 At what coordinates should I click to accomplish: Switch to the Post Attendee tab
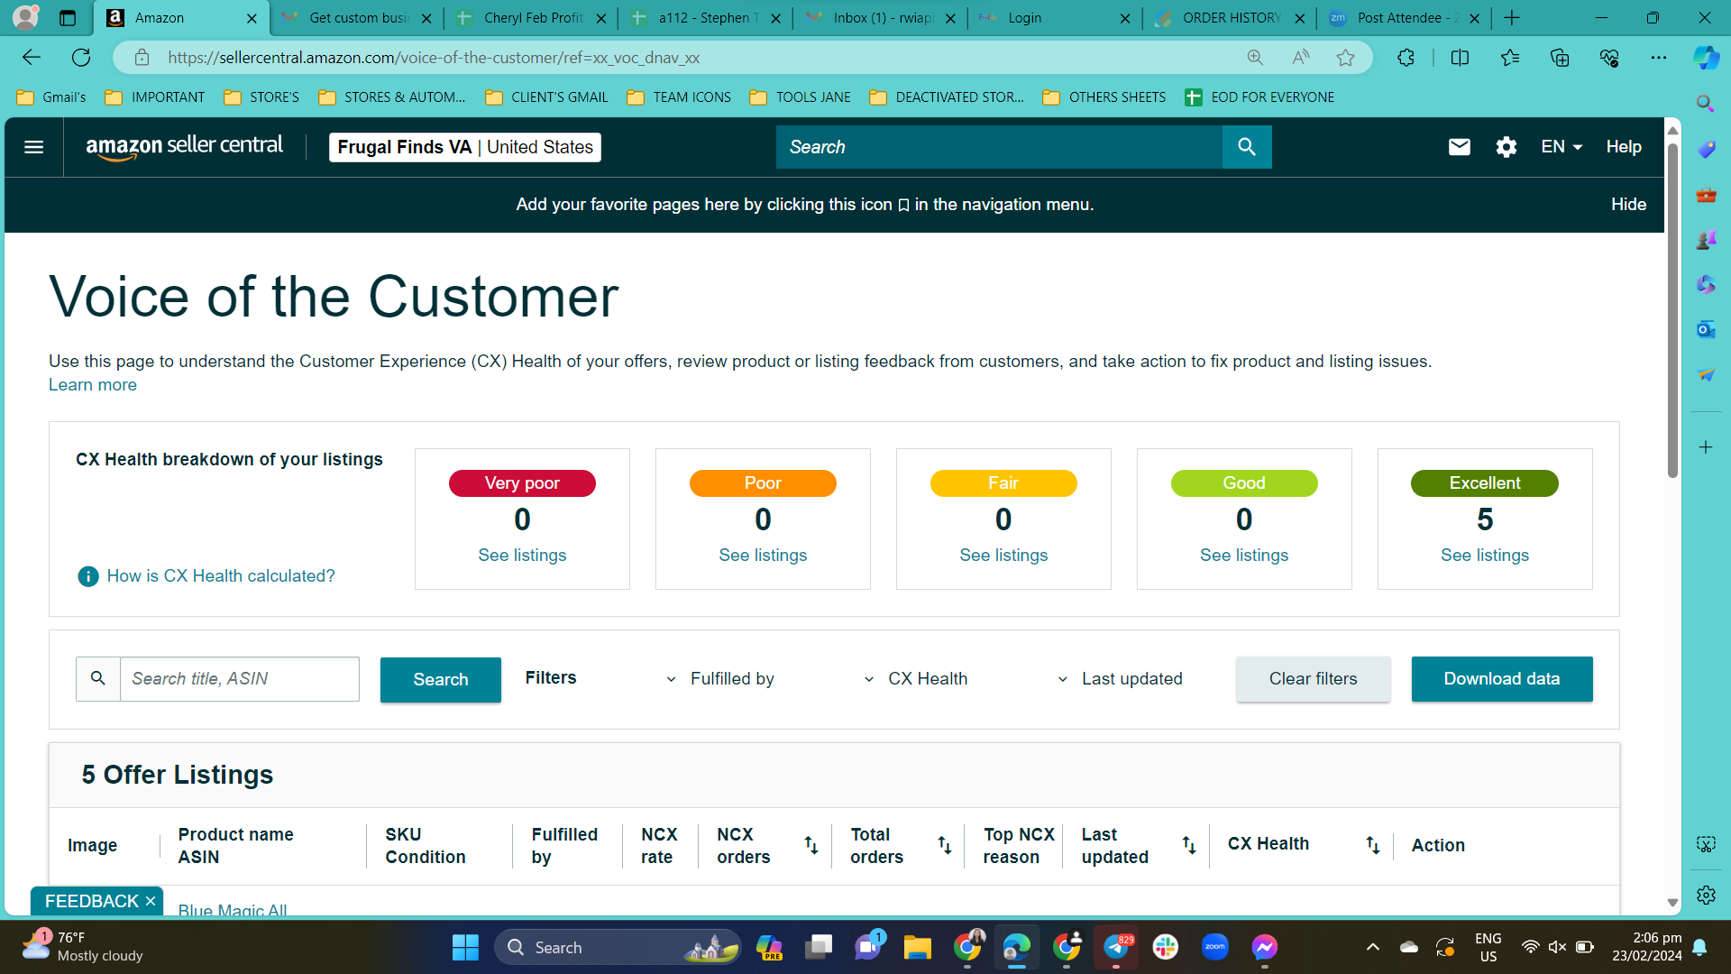[1405, 18]
